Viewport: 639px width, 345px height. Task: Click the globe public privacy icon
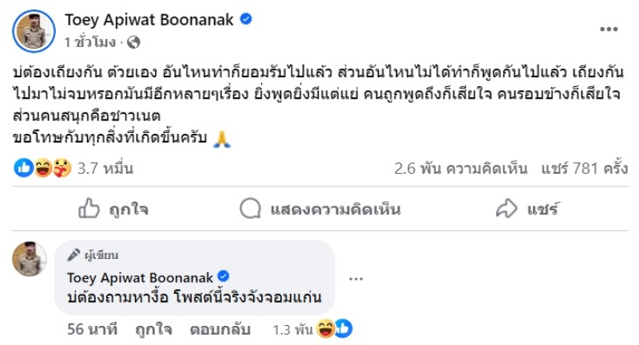coord(133,41)
